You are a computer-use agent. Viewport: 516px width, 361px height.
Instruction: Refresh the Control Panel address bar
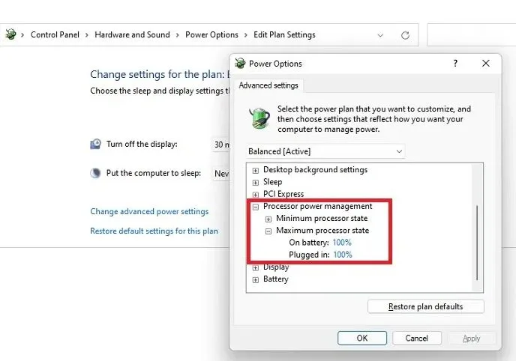click(405, 35)
